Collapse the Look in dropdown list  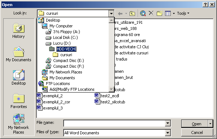(111, 14)
